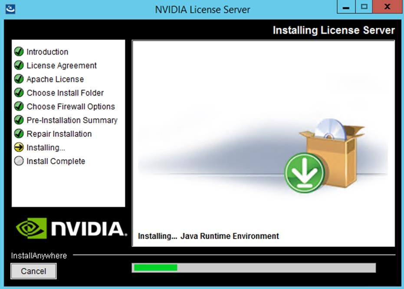Click the checkmark icon next to License Agreement
This screenshot has width=404, height=289.
click(x=19, y=65)
